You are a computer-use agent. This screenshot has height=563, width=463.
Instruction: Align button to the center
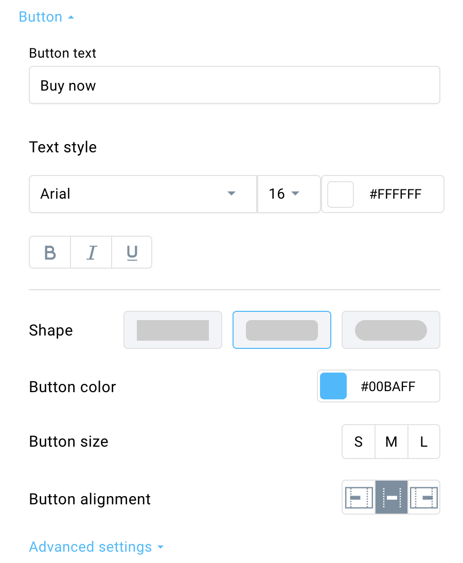point(391,497)
